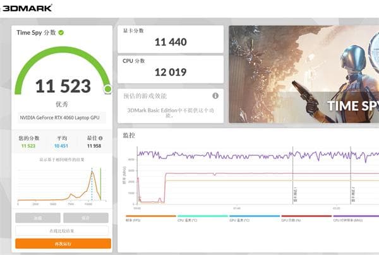Screen dimensions: 379x255
Task: Click the NVIDIA GeForce RTX 4060 Laptop GPU label
Action: point(59,117)
